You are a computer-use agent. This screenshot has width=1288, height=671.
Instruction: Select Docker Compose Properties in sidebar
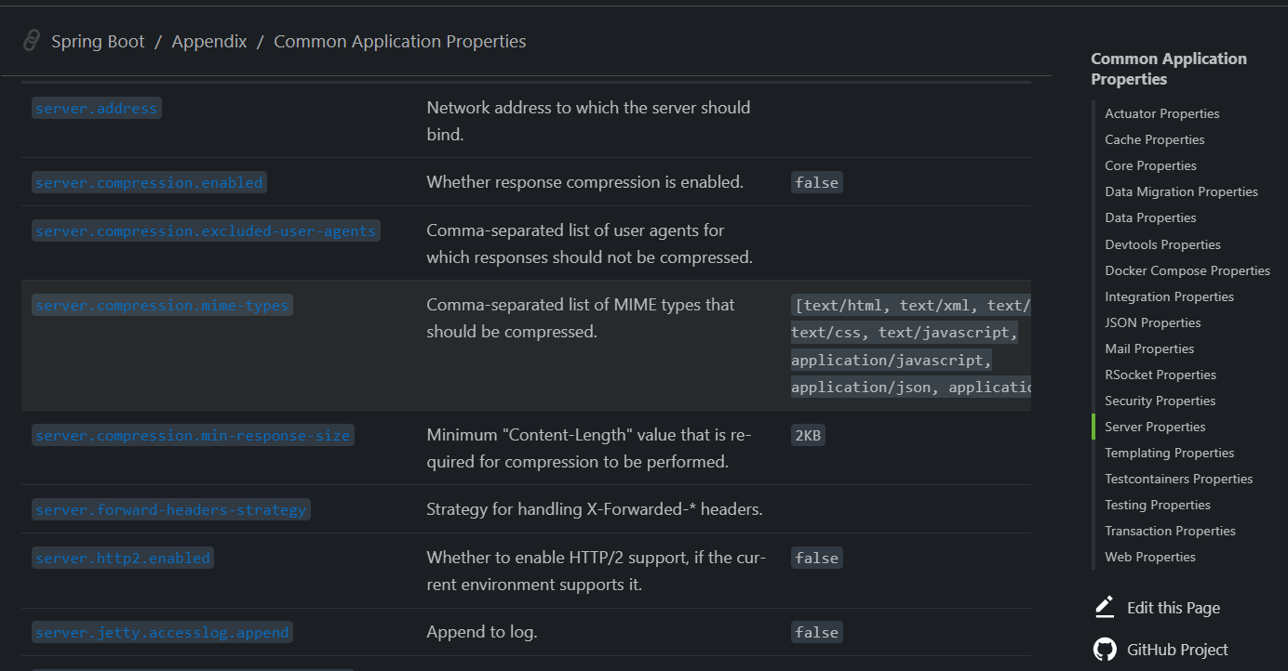[x=1187, y=270]
